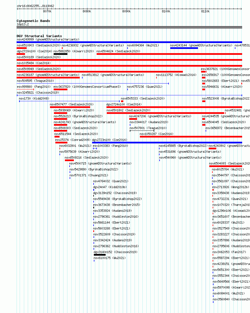Click nsv4241743 gnomADStructuralVariants label
This screenshot has height=313, width=250.
tap(85, 122)
